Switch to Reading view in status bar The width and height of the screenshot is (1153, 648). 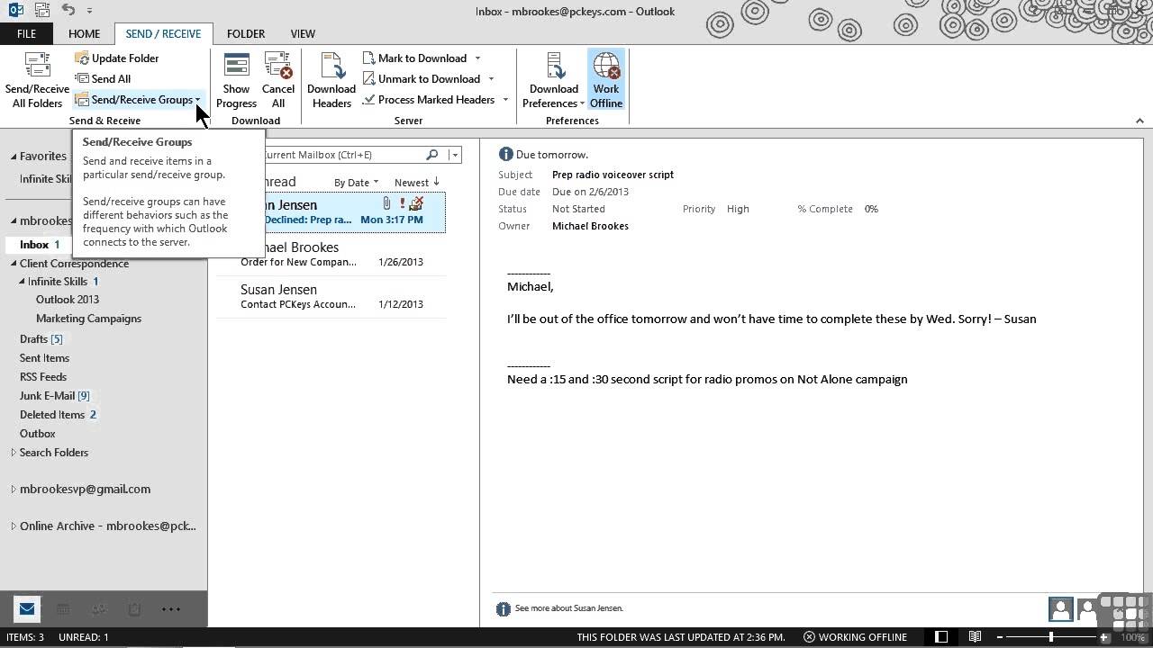pyautogui.click(x=975, y=637)
